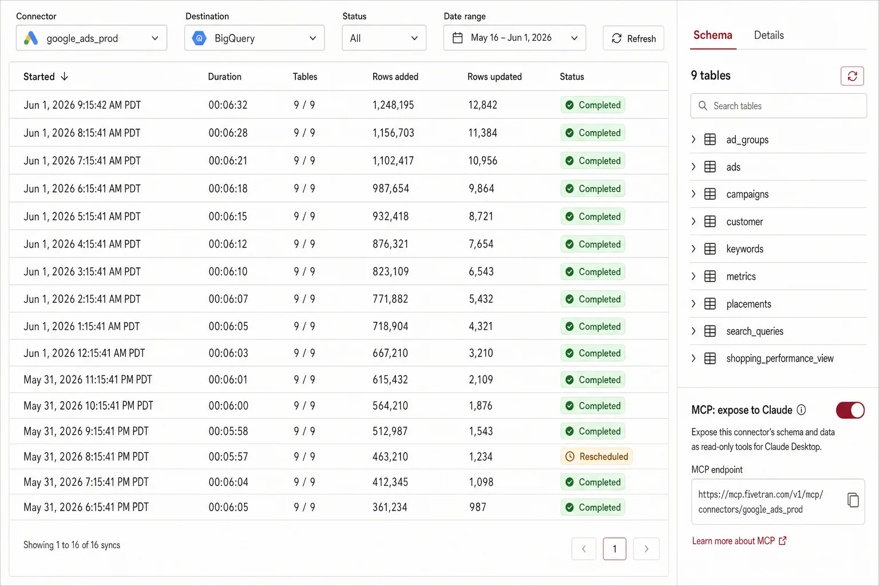Click the Showing 1 to 16 of 16 syncs text
Viewport: 879px width, 586px height.
point(72,545)
